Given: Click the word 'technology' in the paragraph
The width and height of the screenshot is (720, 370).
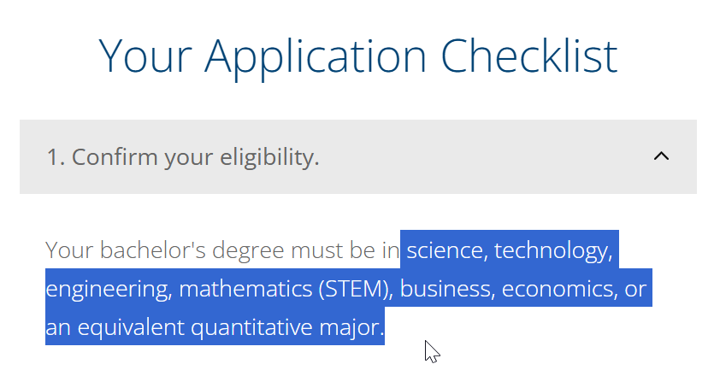Looking at the screenshot, I should coord(552,251).
